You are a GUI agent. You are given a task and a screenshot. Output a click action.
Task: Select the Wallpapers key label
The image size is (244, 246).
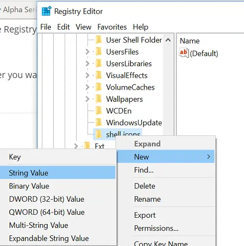(x=124, y=99)
